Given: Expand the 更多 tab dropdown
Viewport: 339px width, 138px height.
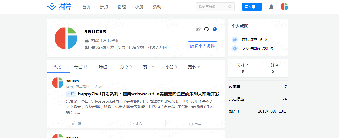Looking at the screenshot, I should pos(199,67).
